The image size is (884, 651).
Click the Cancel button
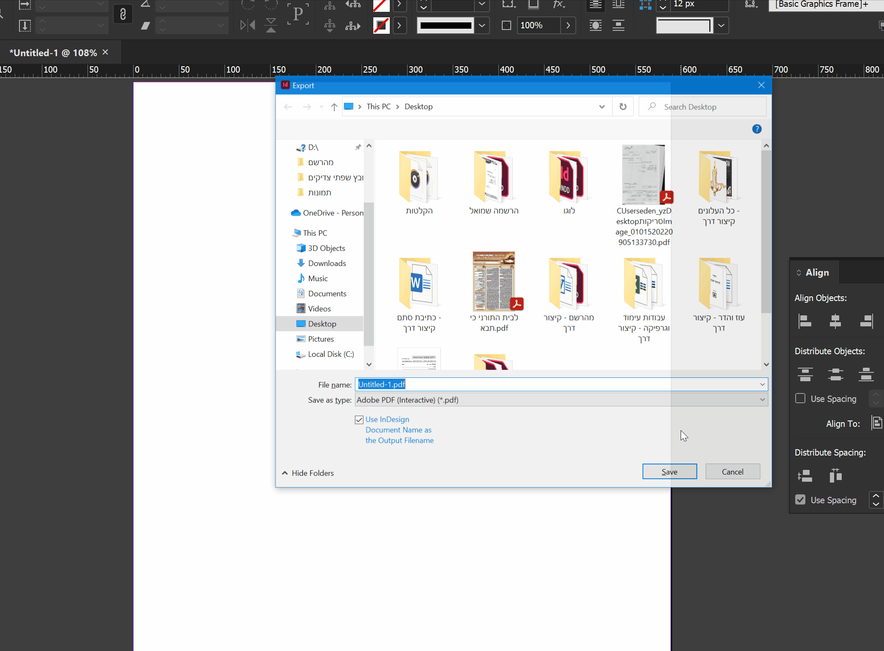(732, 472)
